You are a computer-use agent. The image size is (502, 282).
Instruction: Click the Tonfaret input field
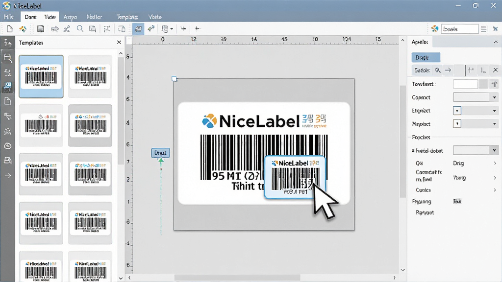coord(466,84)
